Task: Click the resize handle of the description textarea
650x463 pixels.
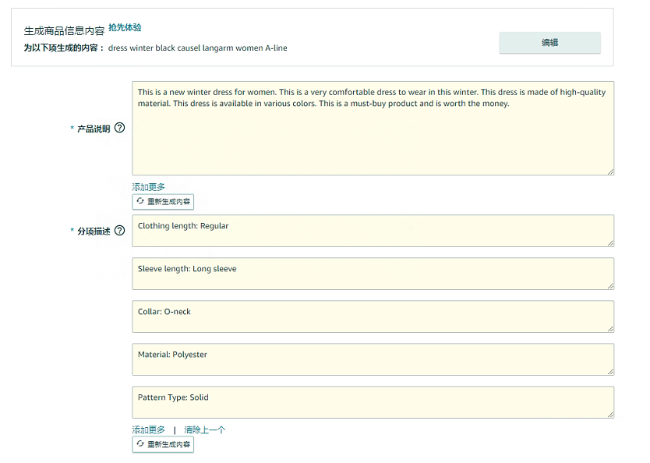Action: pos(610,172)
